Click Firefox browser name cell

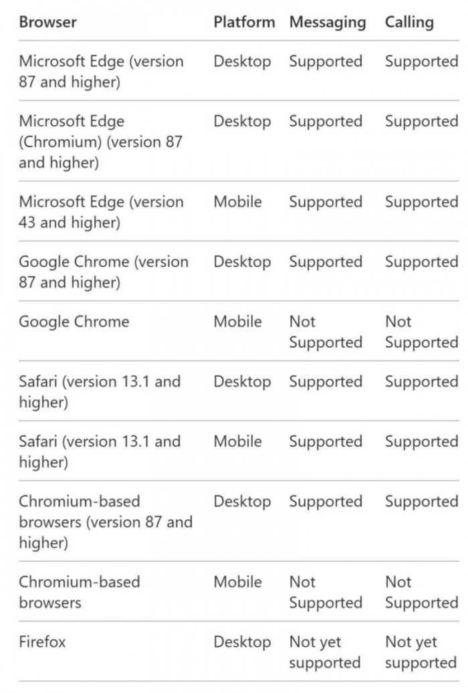pyautogui.click(x=42, y=641)
